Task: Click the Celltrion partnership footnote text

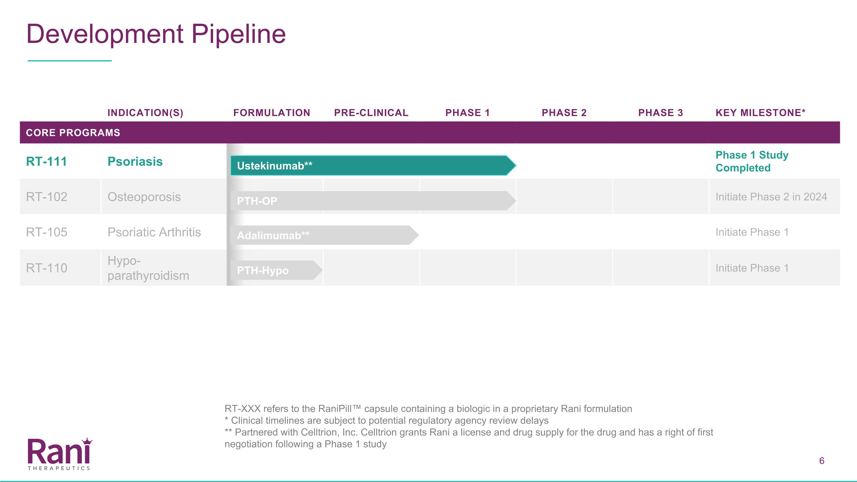Action: coord(469,438)
